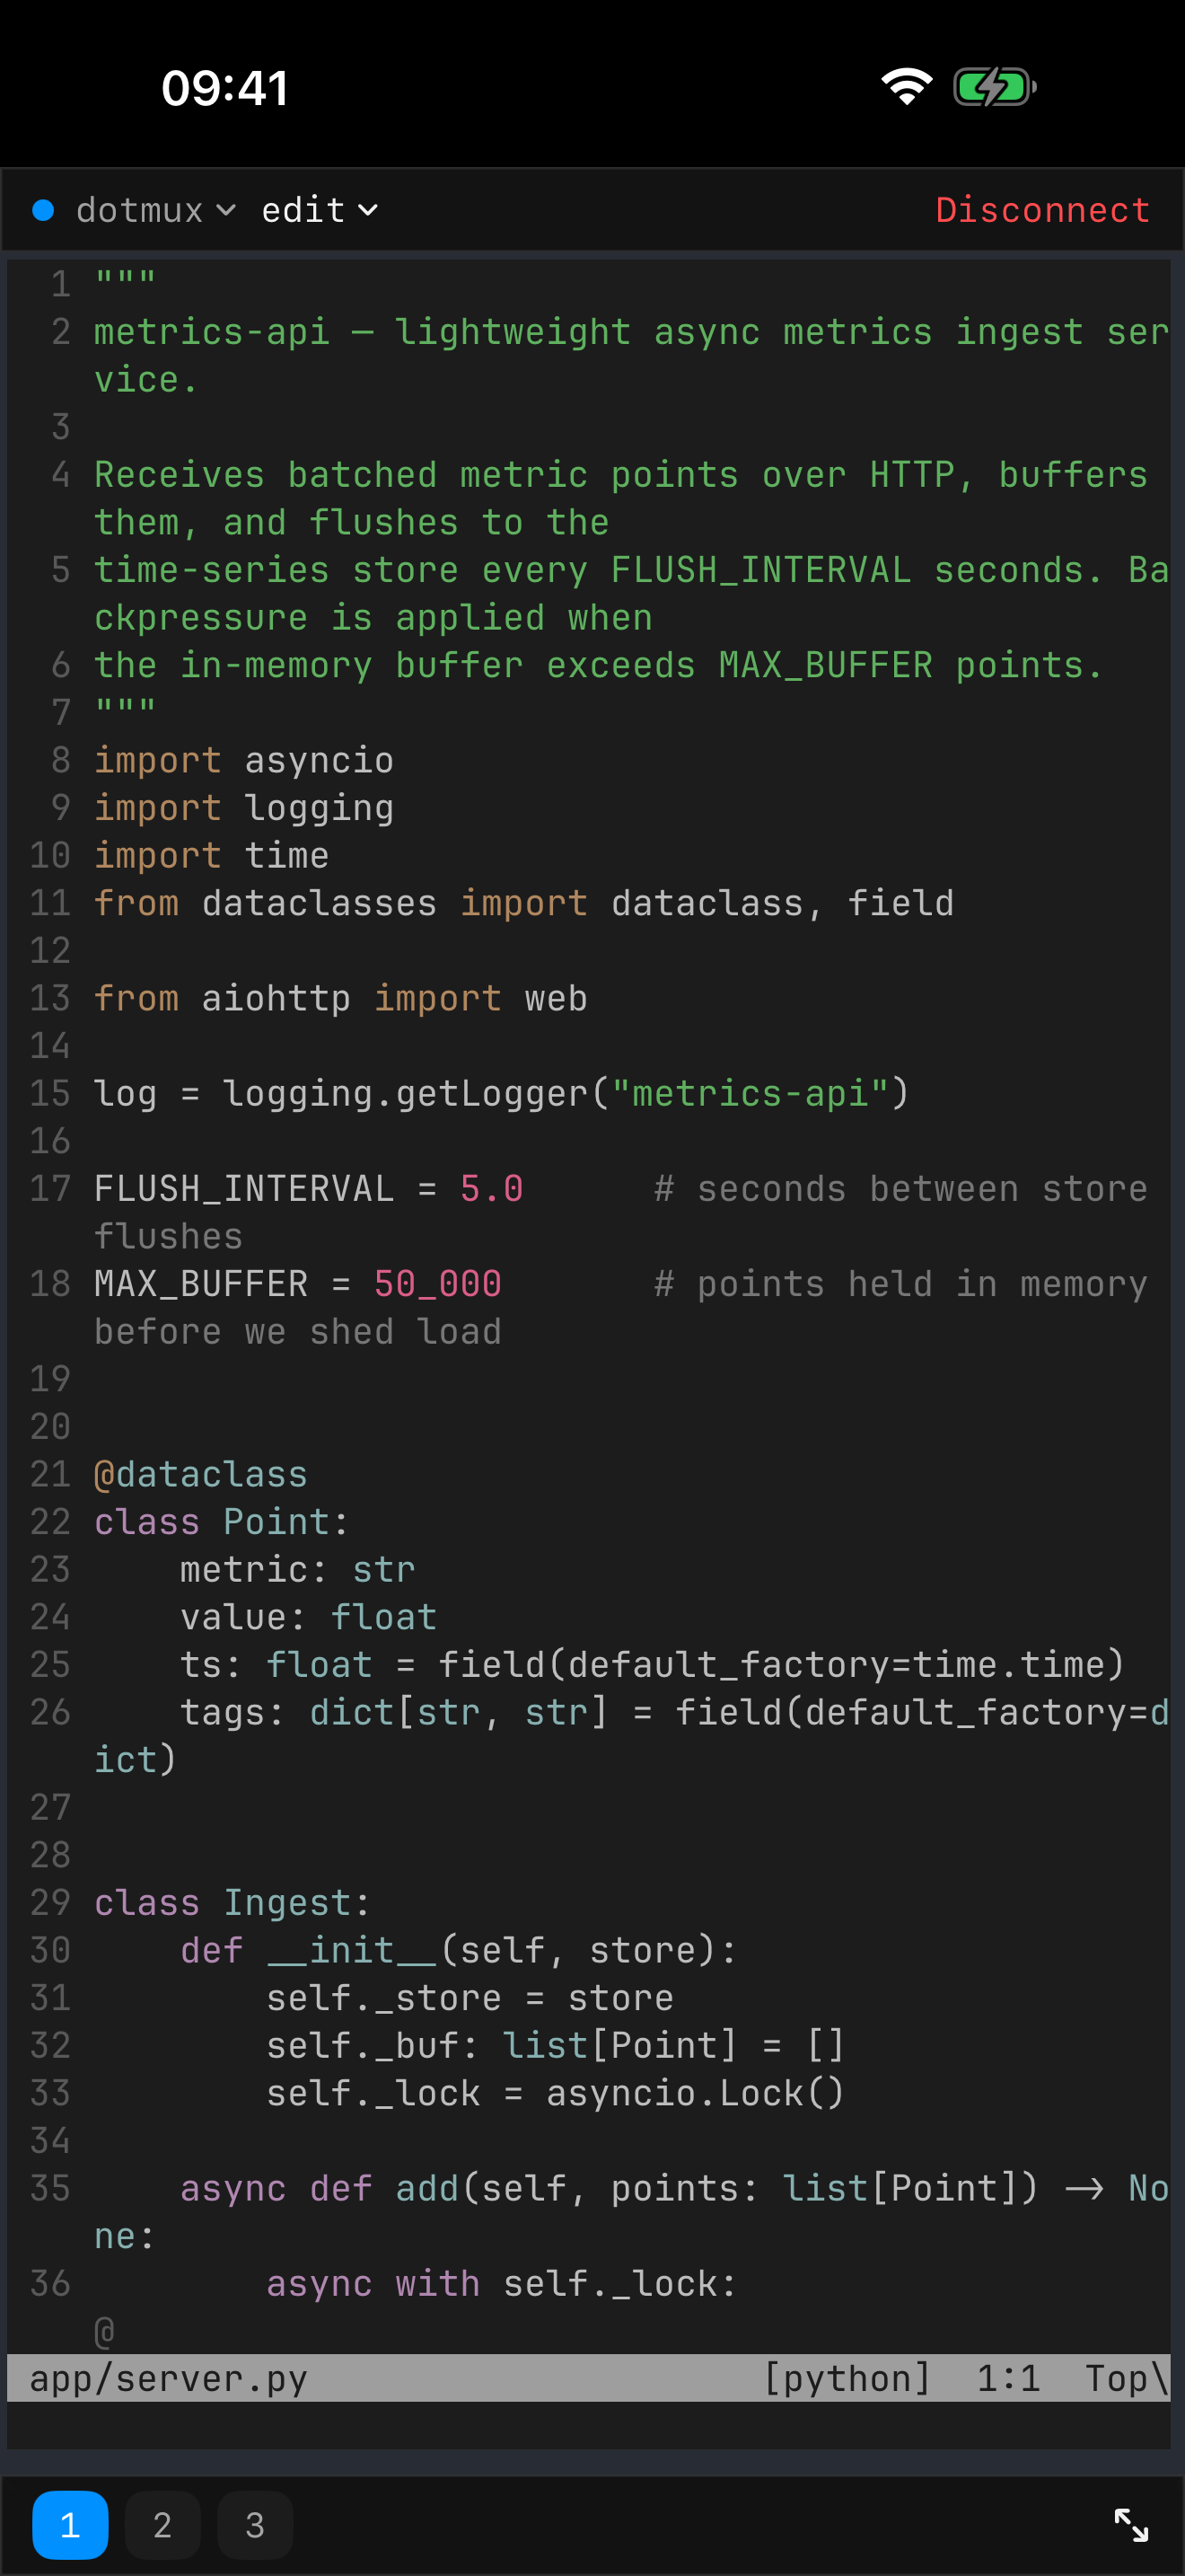Tap the battery charging icon

click(994, 87)
